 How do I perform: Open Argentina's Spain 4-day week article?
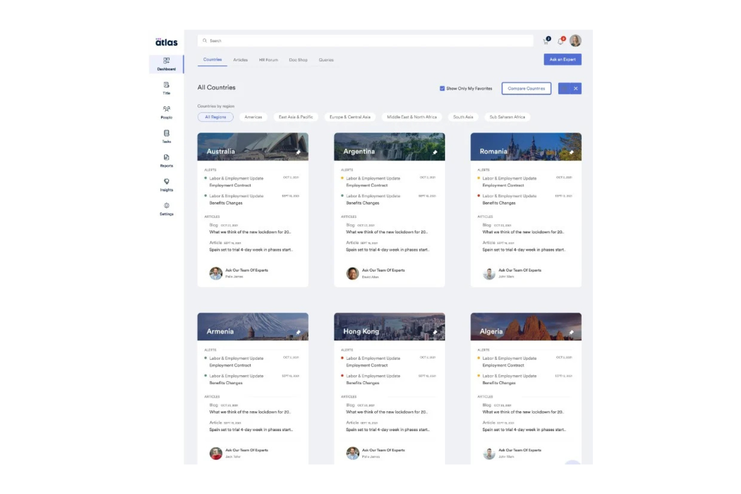[x=388, y=250]
